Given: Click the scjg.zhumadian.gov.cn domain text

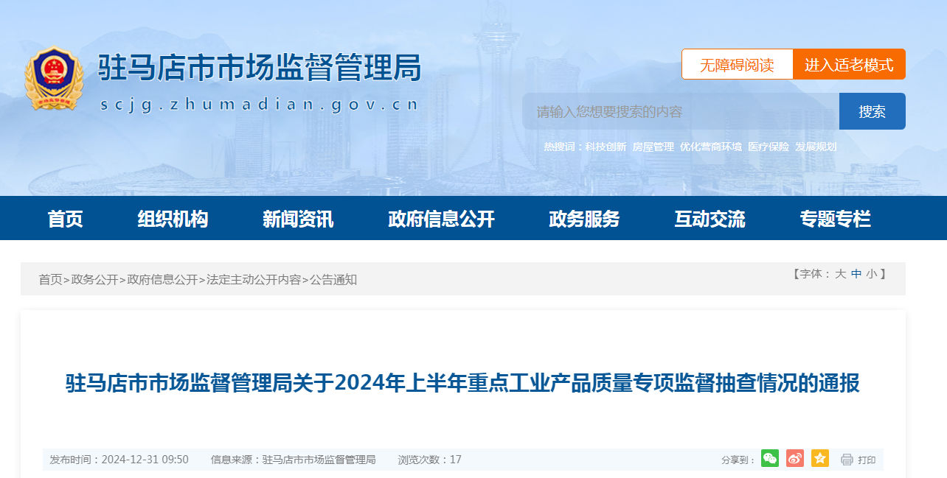Looking at the screenshot, I should [x=260, y=105].
